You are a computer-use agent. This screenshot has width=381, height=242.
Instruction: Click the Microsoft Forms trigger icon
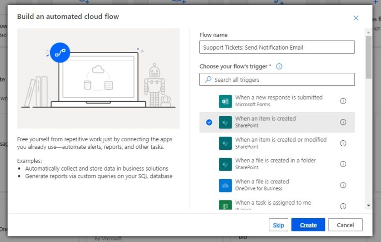(x=225, y=101)
